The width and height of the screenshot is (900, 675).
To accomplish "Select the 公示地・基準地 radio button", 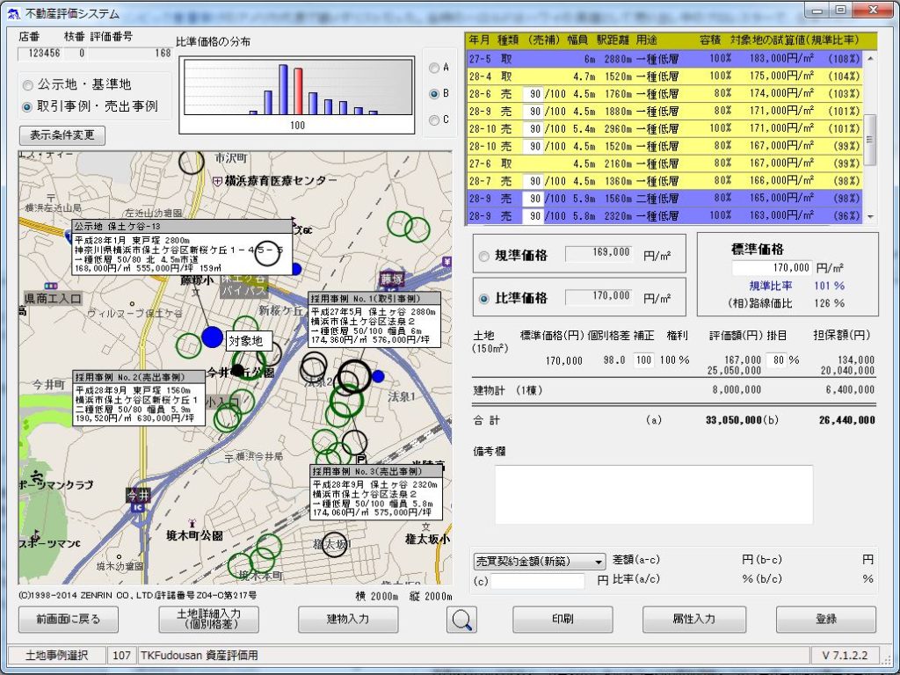I will (27, 85).
